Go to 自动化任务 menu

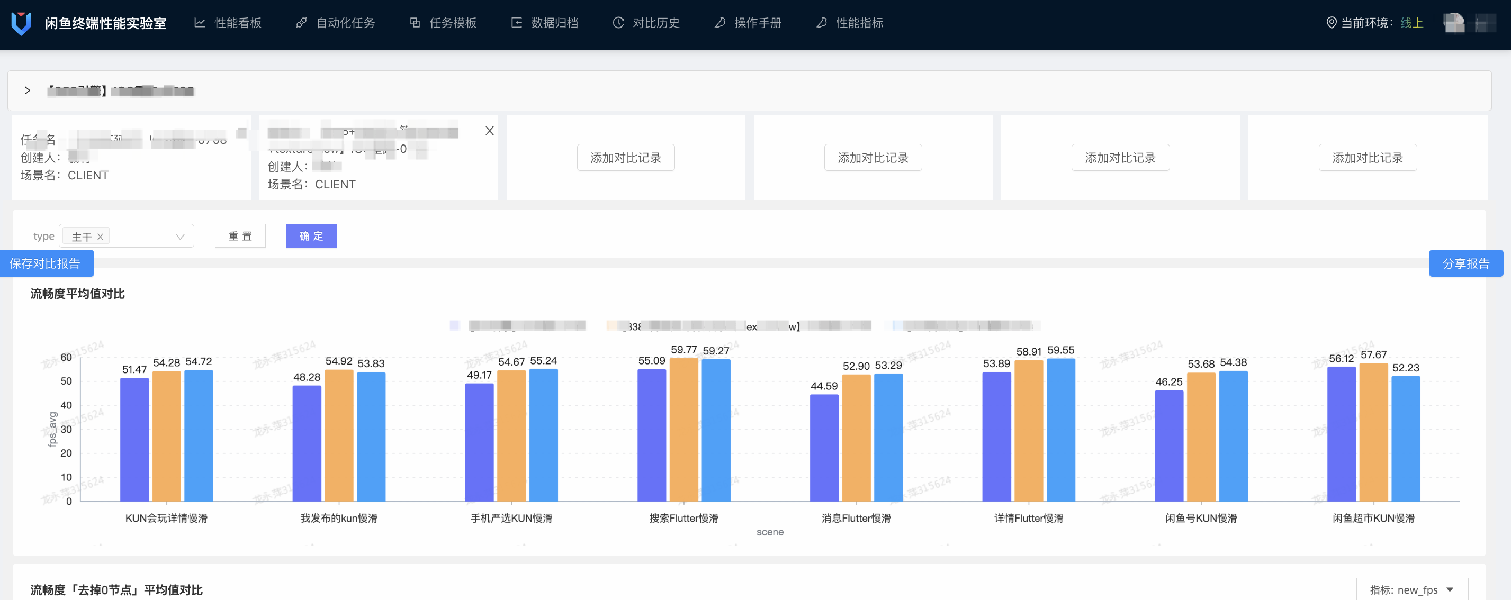(345, 23)
